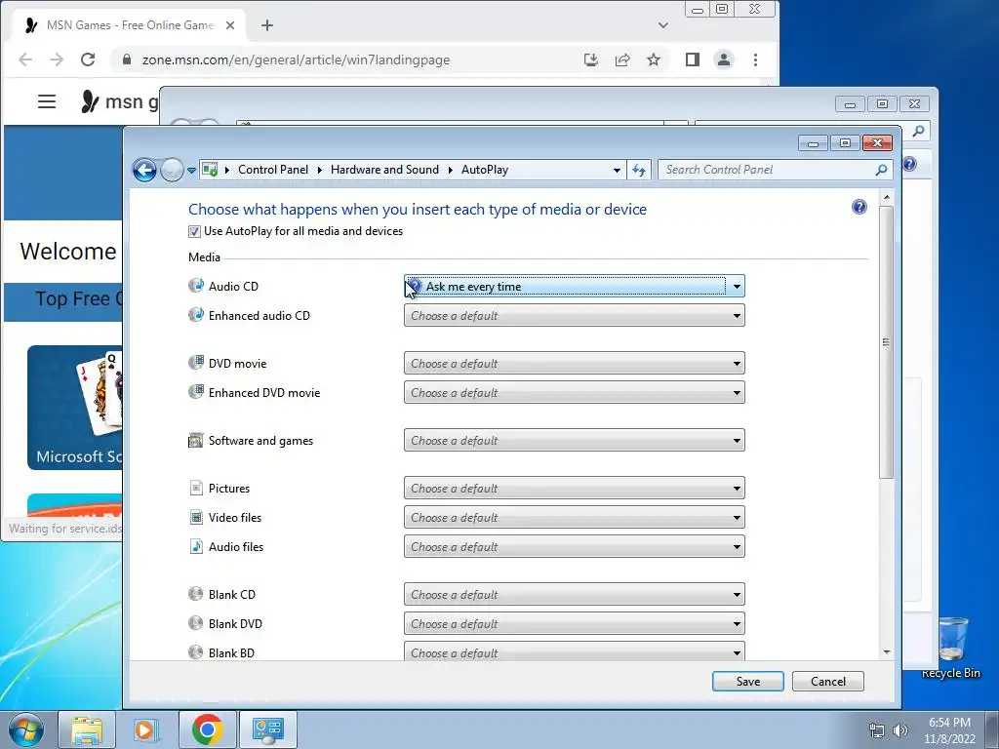Click the Control Panel forward arrow button
Viewport: 999px width, 749px height.
pos(172,170)
